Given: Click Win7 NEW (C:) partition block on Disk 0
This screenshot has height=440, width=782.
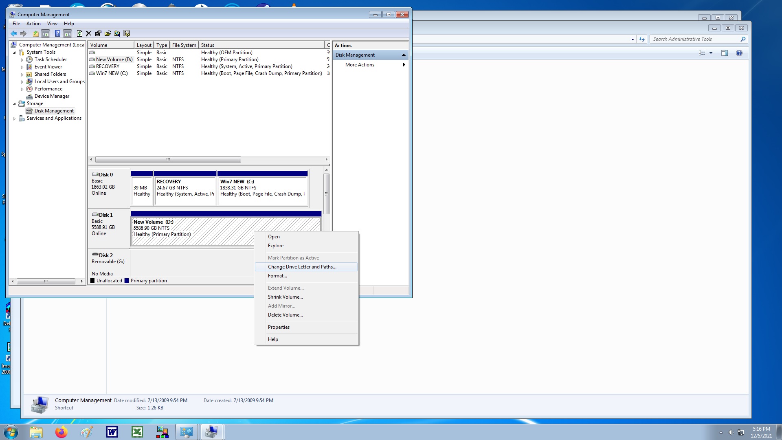Looking at the screenshot, I should click(263, 189).
